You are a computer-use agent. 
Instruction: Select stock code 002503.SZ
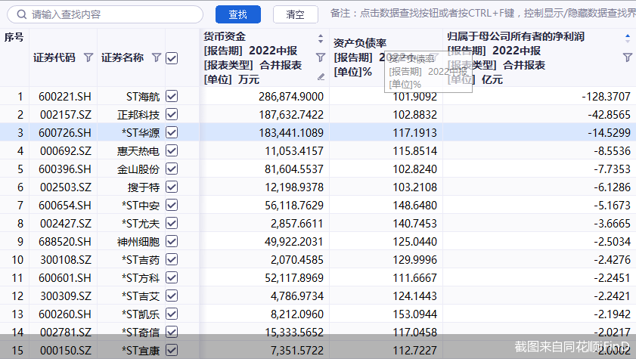point(66,187)
